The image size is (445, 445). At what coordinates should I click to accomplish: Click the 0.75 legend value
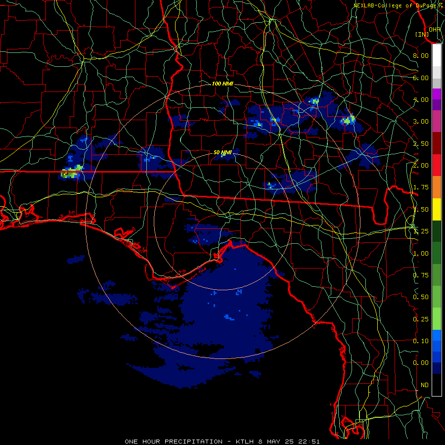[421, 275]
